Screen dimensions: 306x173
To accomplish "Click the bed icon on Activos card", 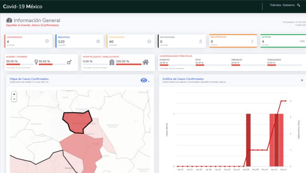I will [302, 41].
